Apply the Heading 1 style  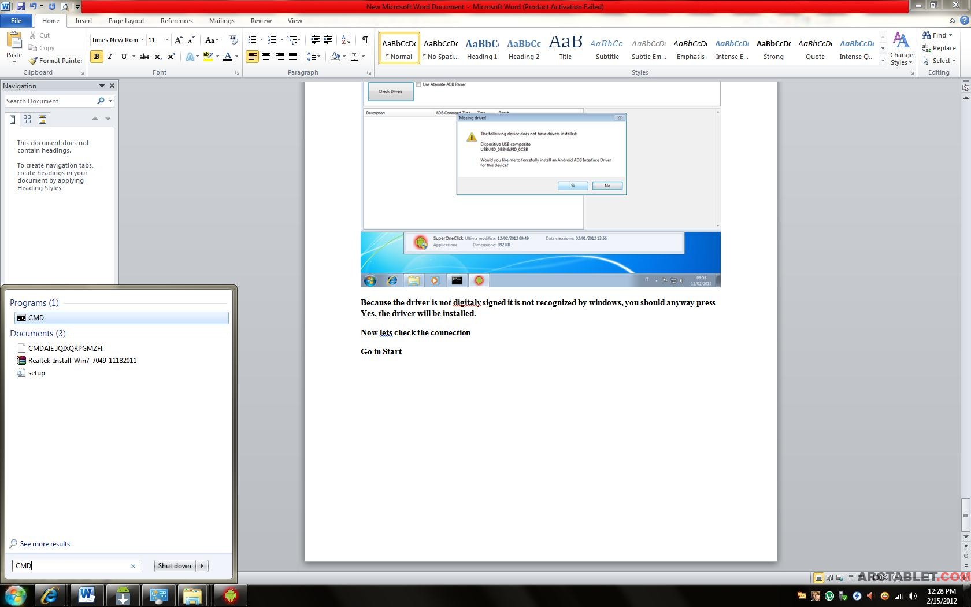pos(482,48)
